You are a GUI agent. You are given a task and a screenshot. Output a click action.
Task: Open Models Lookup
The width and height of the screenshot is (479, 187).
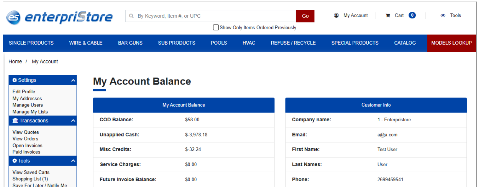[x=452, y=43]
